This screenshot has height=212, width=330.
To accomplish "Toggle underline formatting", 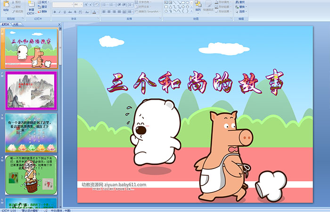I will click(x=65, y=12).
